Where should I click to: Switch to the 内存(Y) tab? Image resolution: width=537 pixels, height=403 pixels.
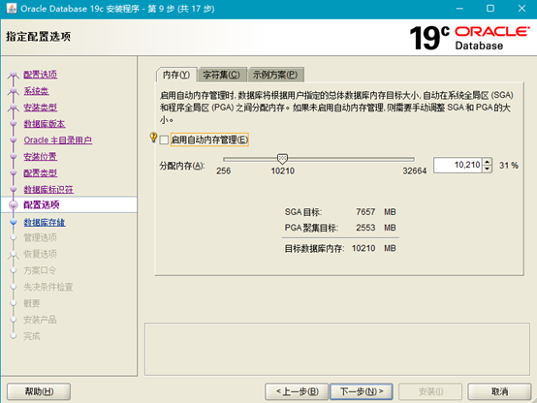point(176,75)
